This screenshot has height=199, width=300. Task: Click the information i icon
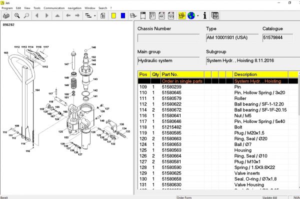(205, 15)
